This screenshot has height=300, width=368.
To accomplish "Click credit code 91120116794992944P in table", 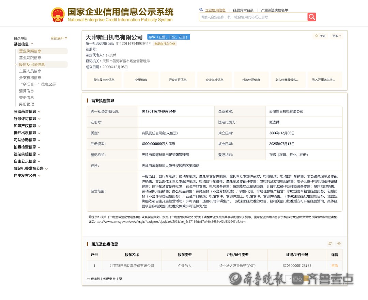I will (x=159, y=111).
